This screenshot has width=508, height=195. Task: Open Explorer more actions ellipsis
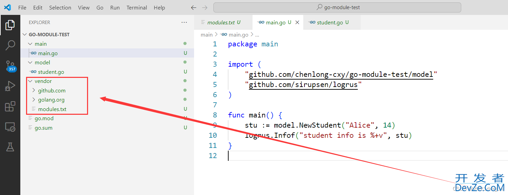pos(184,22)
